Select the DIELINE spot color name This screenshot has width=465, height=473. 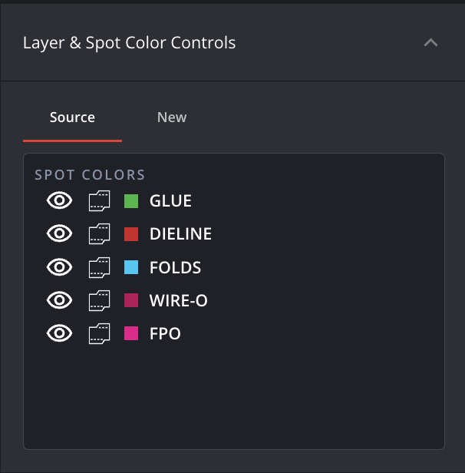180,234
